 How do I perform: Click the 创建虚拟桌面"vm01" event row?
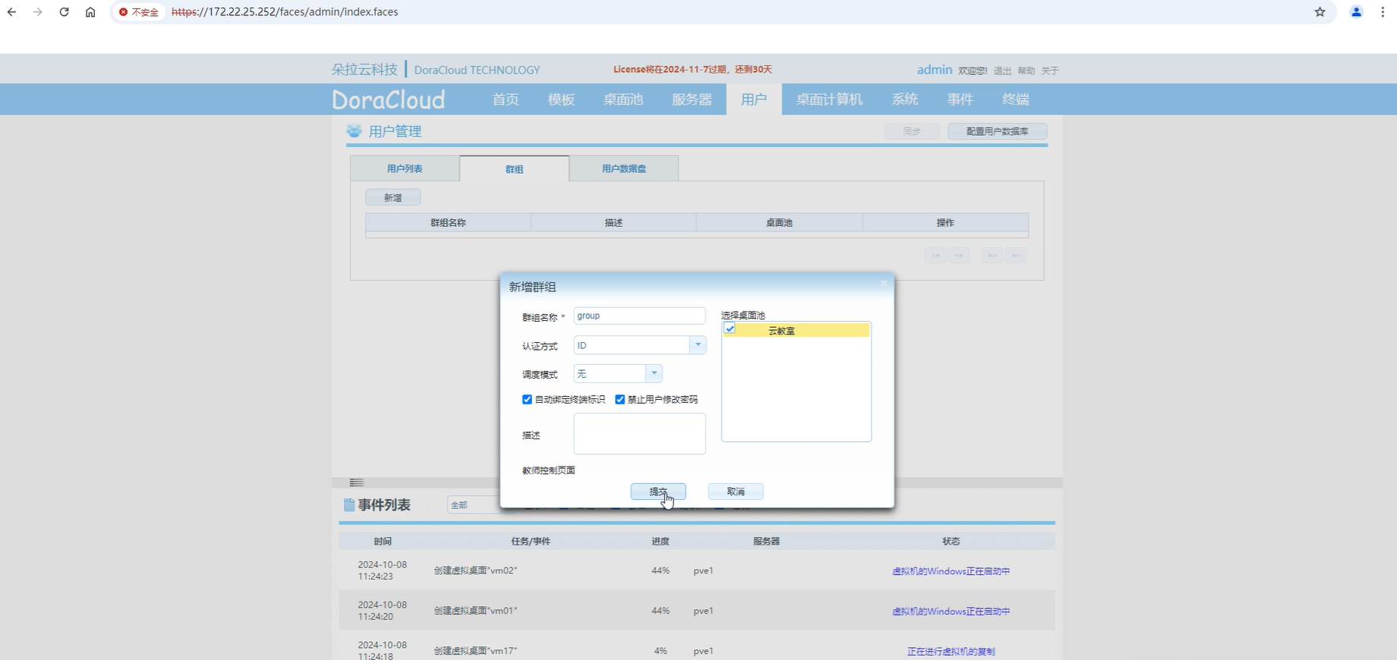point(697,611)
